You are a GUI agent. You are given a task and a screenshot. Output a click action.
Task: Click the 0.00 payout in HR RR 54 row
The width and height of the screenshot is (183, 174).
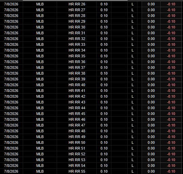point(151,166)
